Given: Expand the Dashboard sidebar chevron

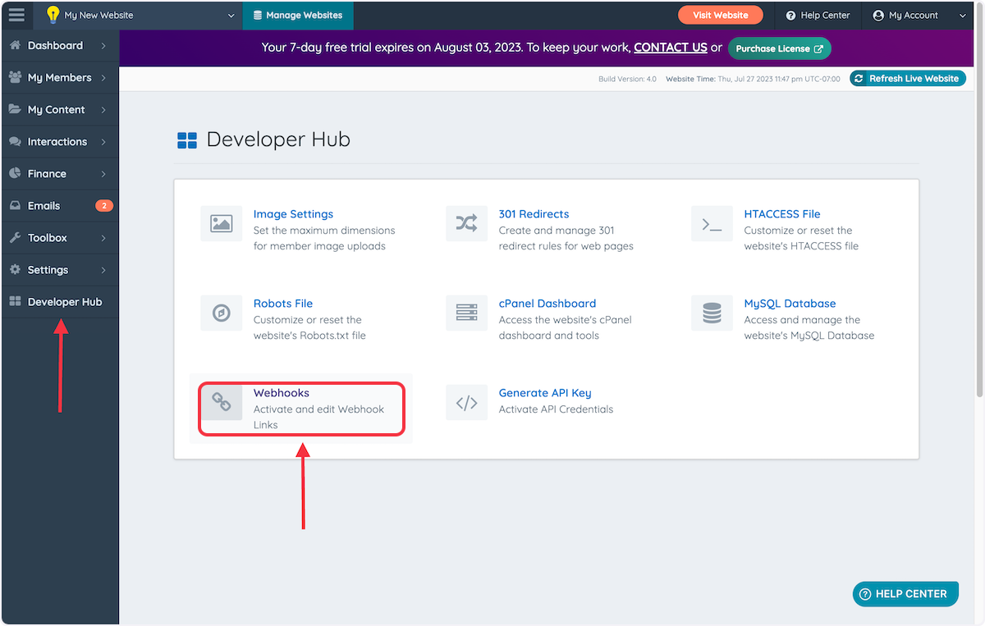Looking at the screenshot, I should tap(103, 45).
